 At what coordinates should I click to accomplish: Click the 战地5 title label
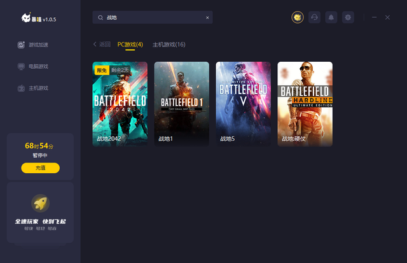click(228, 139)
